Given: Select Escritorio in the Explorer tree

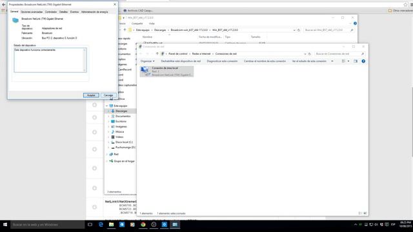Looking at the screenshot, I should (x=121, y=122).
